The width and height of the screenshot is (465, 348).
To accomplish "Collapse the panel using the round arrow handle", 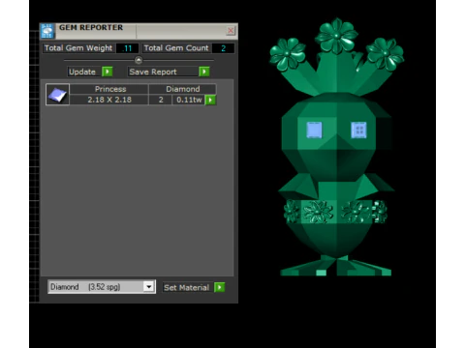I will click(x=139, y=60).
